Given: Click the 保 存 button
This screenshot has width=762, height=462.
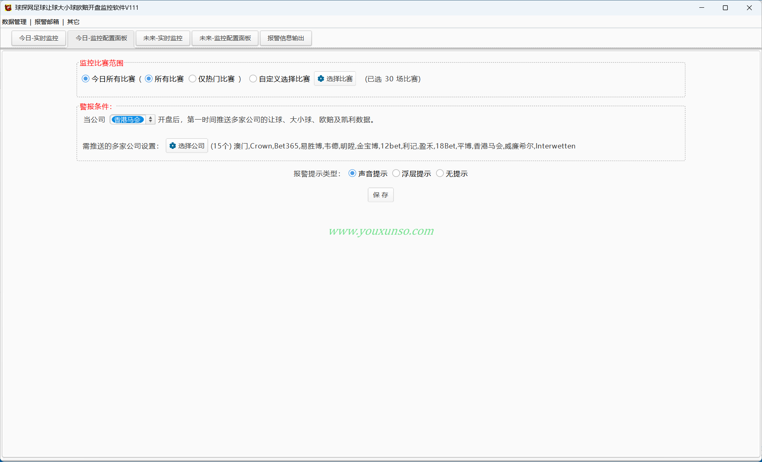Looking at the screenshot, I should pos(381,195).
